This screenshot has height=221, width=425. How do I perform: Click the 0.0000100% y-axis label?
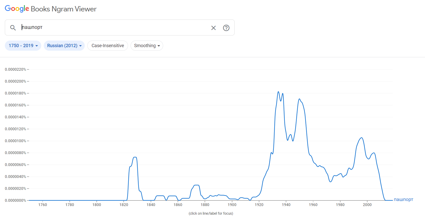click(16, 141)
